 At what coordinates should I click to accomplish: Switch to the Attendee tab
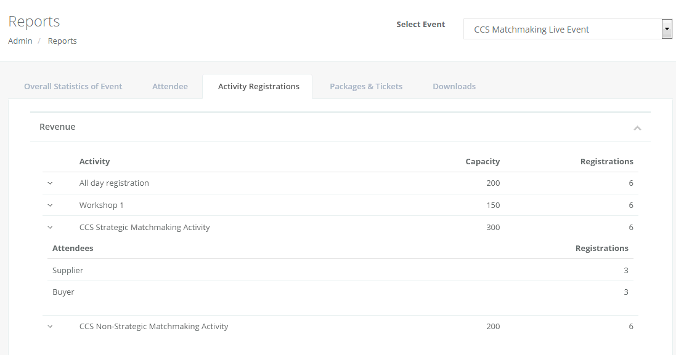point(169,86)
